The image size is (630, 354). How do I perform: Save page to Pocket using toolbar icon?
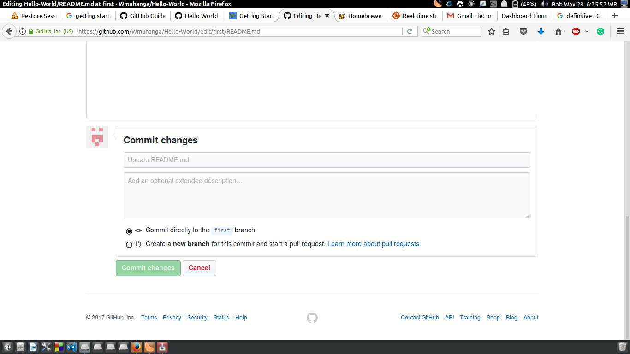[x=523, y=31]
